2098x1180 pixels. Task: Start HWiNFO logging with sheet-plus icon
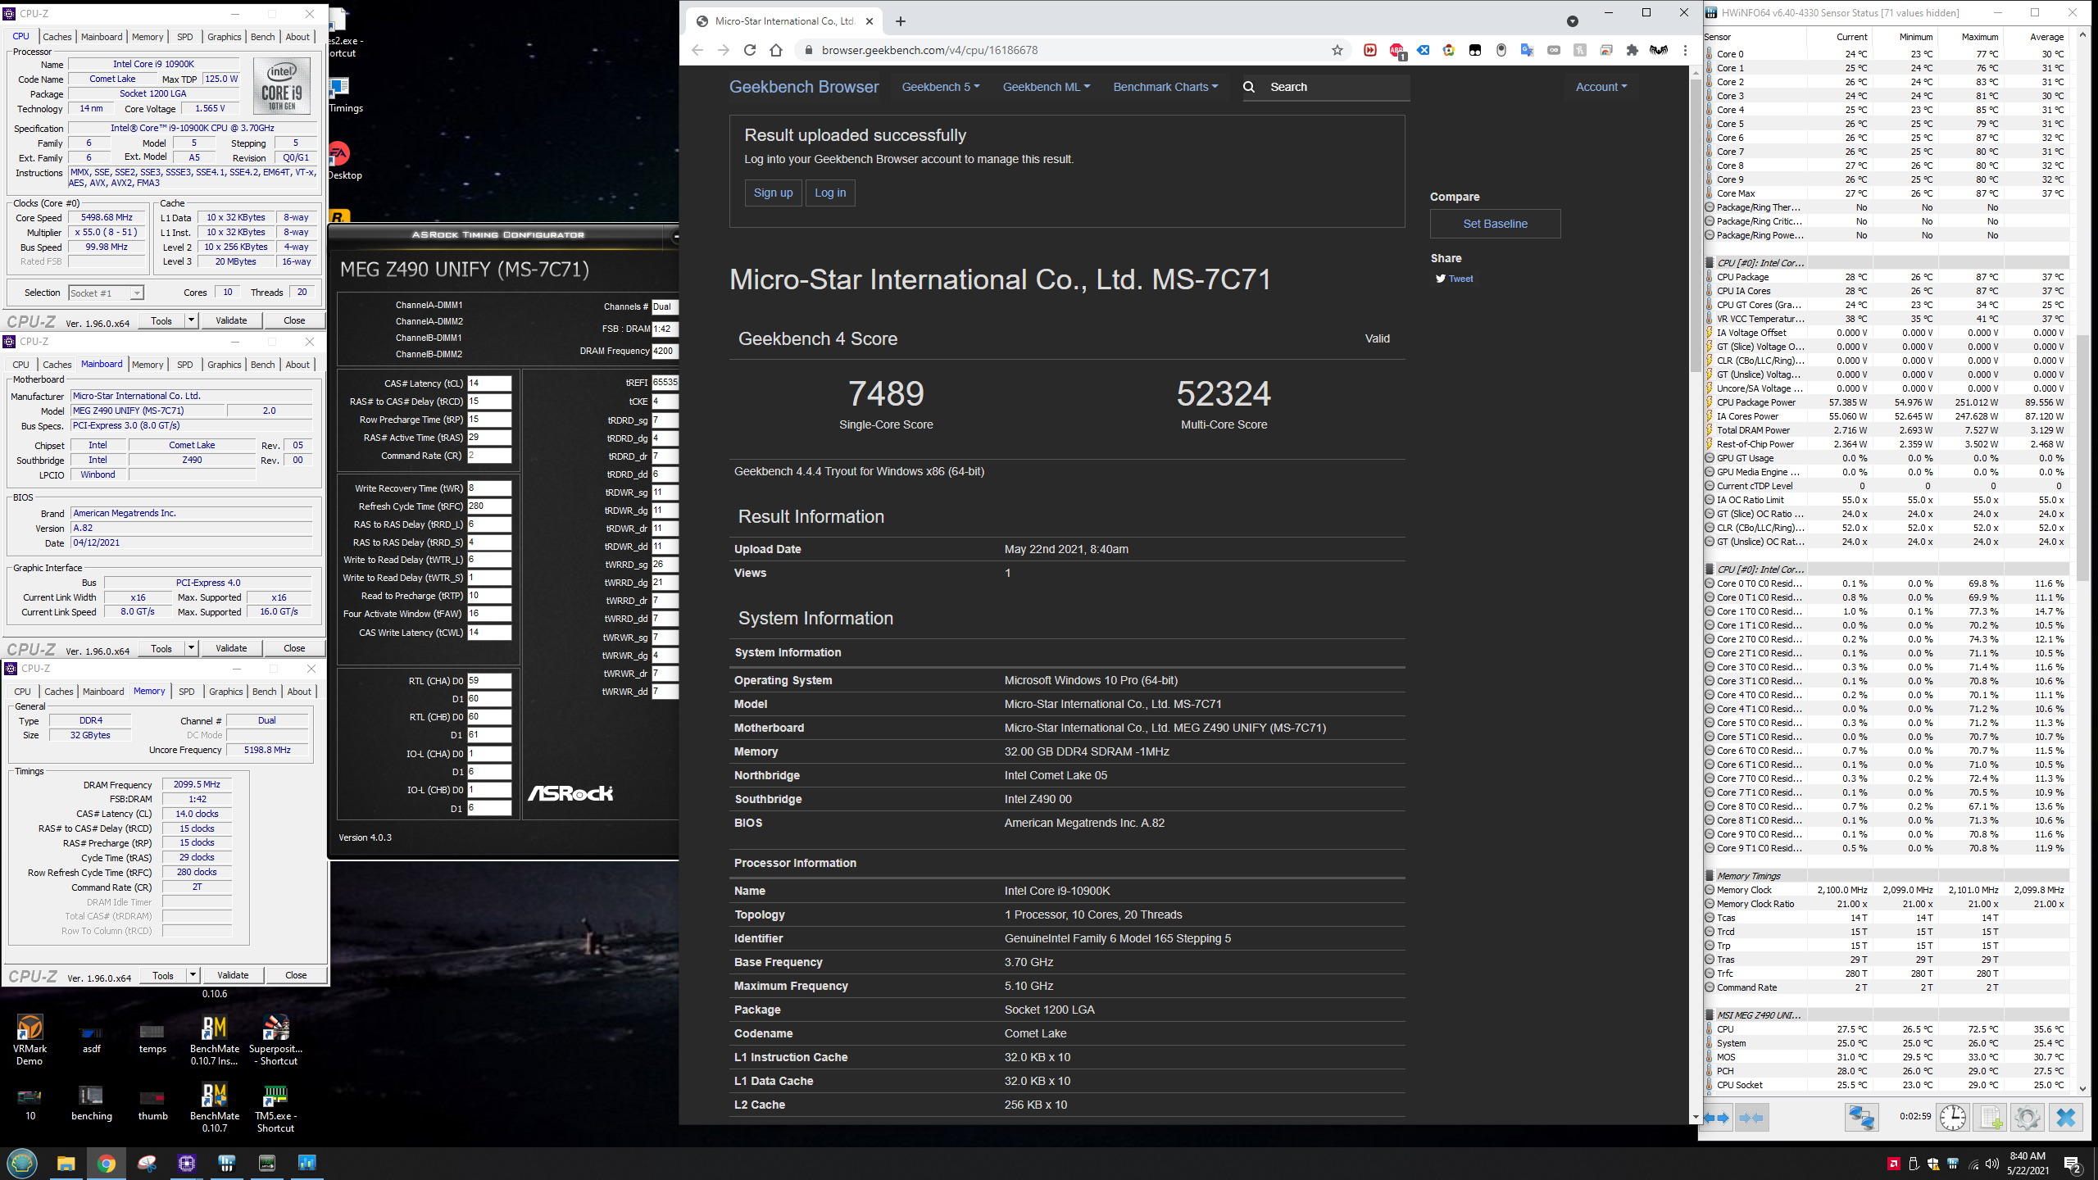tap(1991, 1118)
